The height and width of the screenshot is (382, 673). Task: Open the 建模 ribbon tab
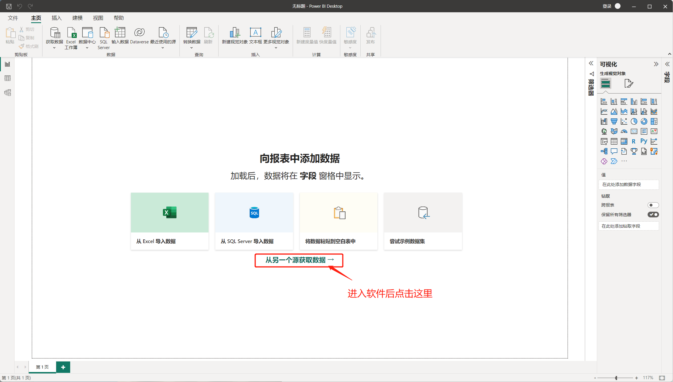[x=77, y=18]
